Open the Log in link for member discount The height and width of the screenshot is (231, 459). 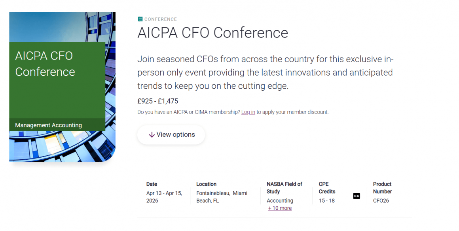point(248,112)
